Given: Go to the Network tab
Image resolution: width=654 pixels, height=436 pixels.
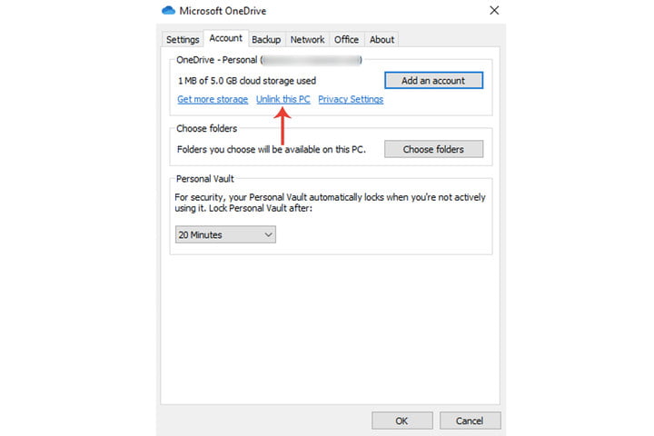Looking at the screenshot, I should point(307,39).
